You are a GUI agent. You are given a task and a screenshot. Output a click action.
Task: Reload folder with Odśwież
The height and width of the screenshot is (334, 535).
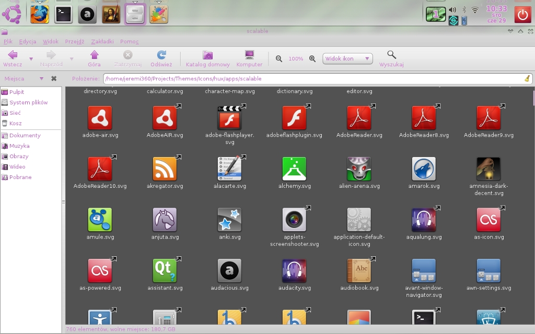click(x=161, y=58)
